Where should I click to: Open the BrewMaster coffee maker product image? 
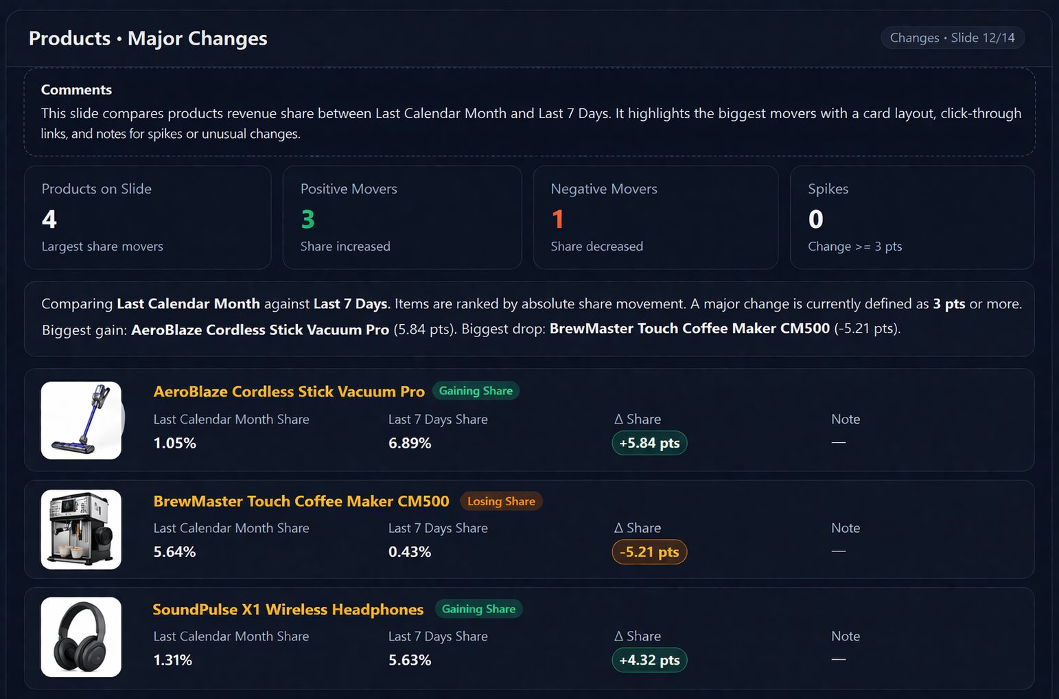(81, 529)
